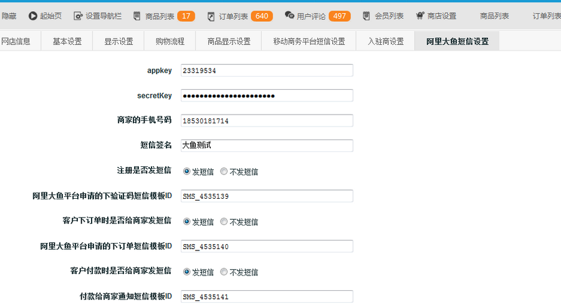Image resolution: width=561 pixels, height=304 pixels.
Task: Open the plain 商品列表 link without badge
Action: [x=494, y=16]
